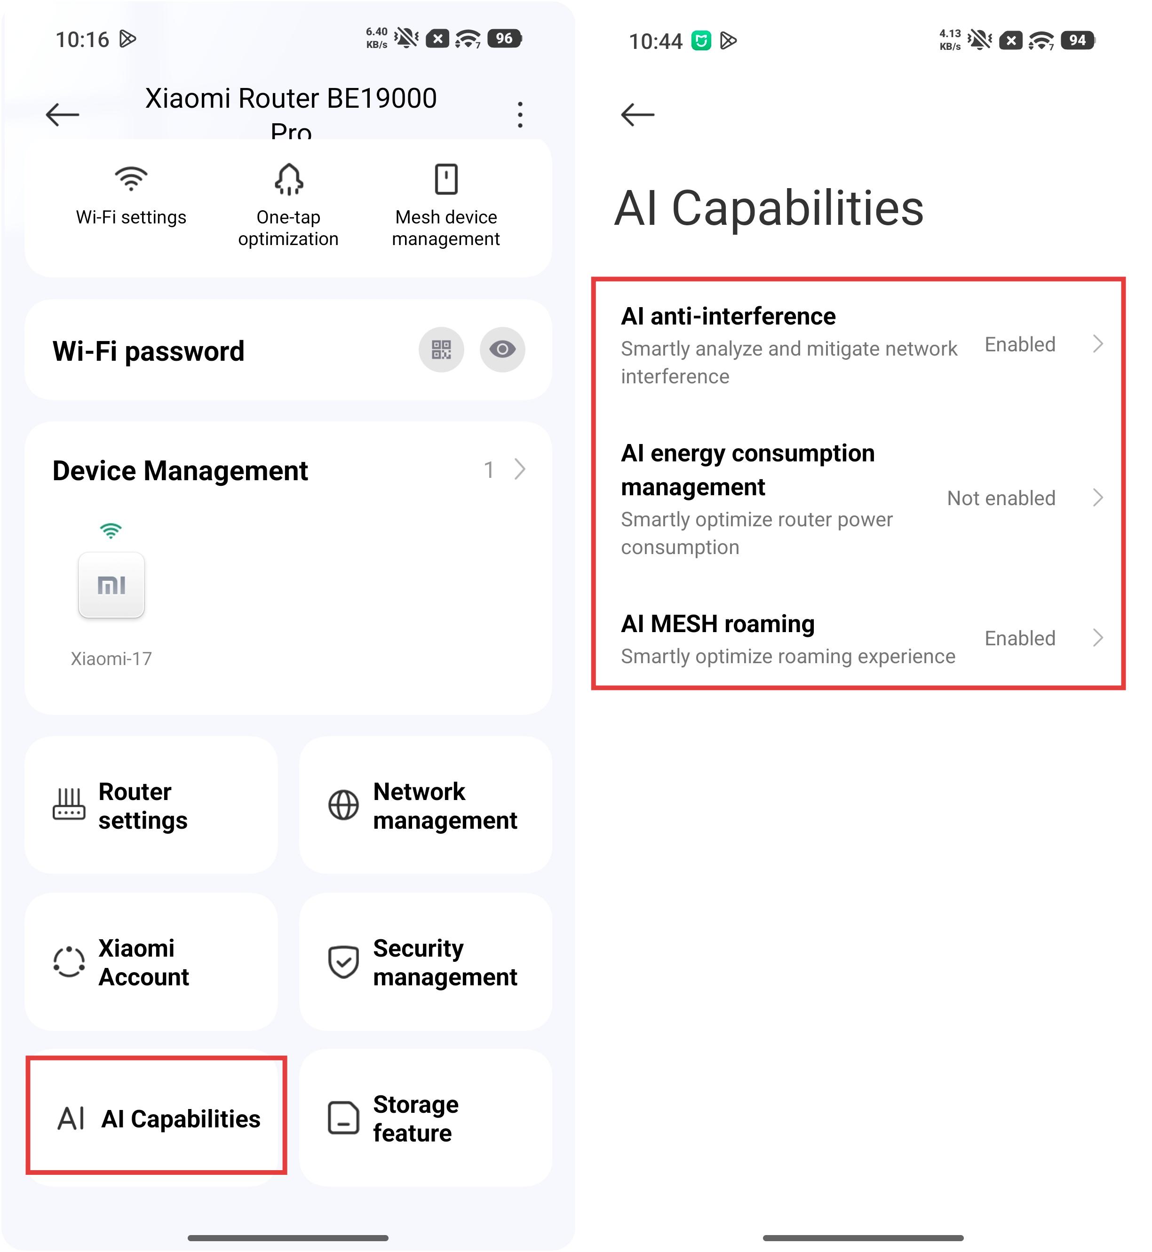Open Network management tile
This screenshot has width=1152, height=1252.
[x=425, y=805]
